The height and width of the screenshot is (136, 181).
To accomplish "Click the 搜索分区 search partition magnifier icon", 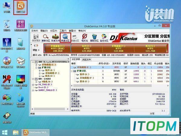I will [46, 38].
